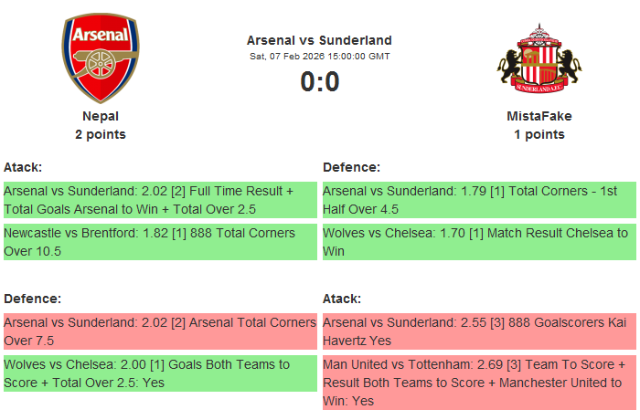
Task: Select the Both Teams to Score + Over 2.5 bet
Action: tap(159, 373)
